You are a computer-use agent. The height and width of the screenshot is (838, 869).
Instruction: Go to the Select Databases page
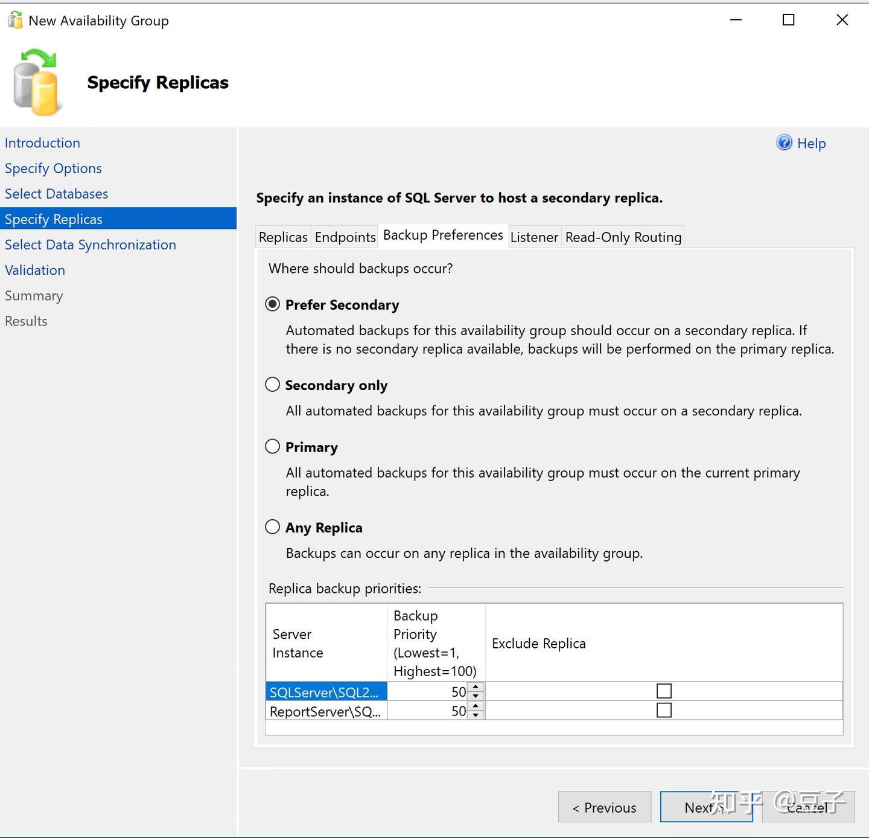56,194
